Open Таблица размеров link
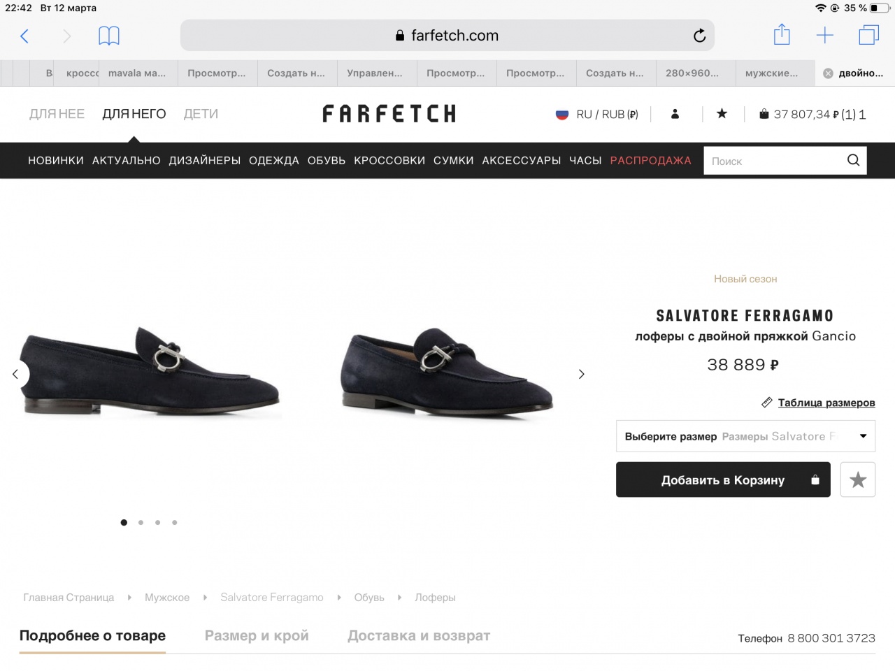This screenshot has height=671, width=895. point(826,403)
